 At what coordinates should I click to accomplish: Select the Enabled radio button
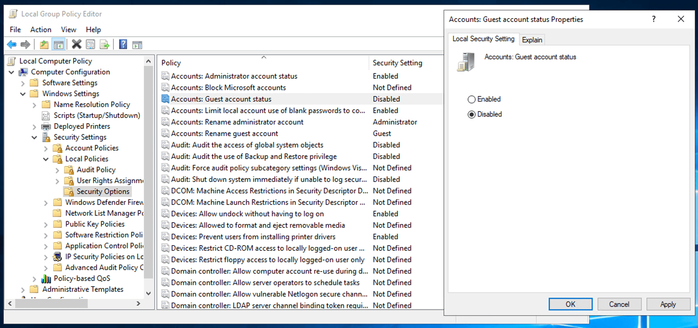[471, 99]
